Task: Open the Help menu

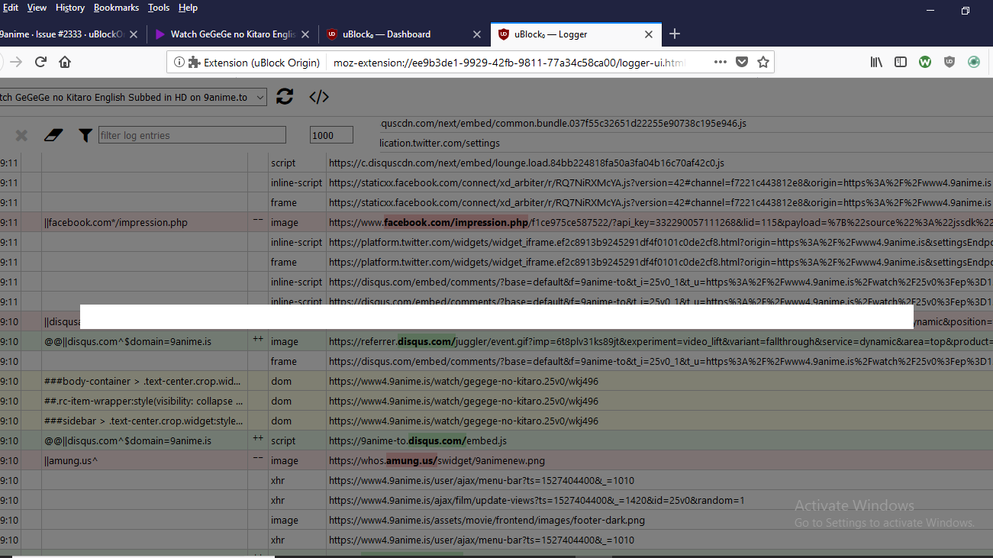Action: pos(188,8)
